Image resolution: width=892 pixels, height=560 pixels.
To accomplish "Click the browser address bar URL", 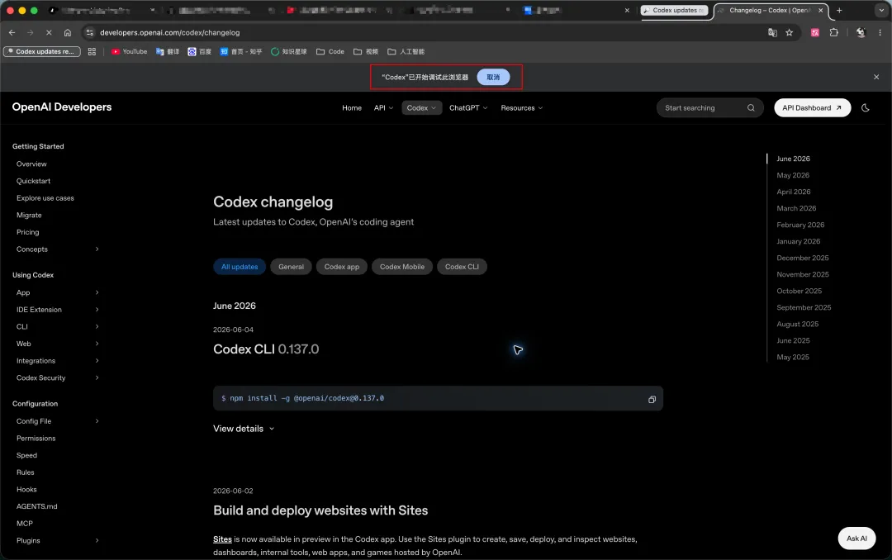I will 169,32.
